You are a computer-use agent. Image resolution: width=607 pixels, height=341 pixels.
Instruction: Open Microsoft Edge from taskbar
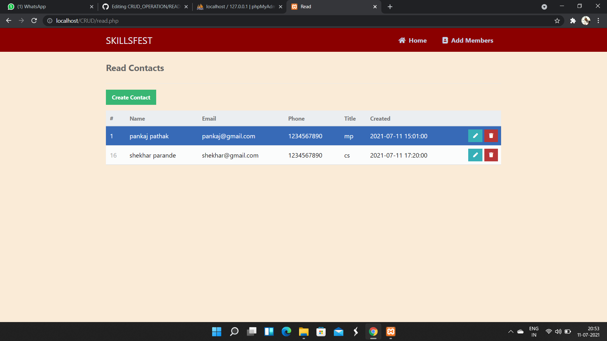286,332
